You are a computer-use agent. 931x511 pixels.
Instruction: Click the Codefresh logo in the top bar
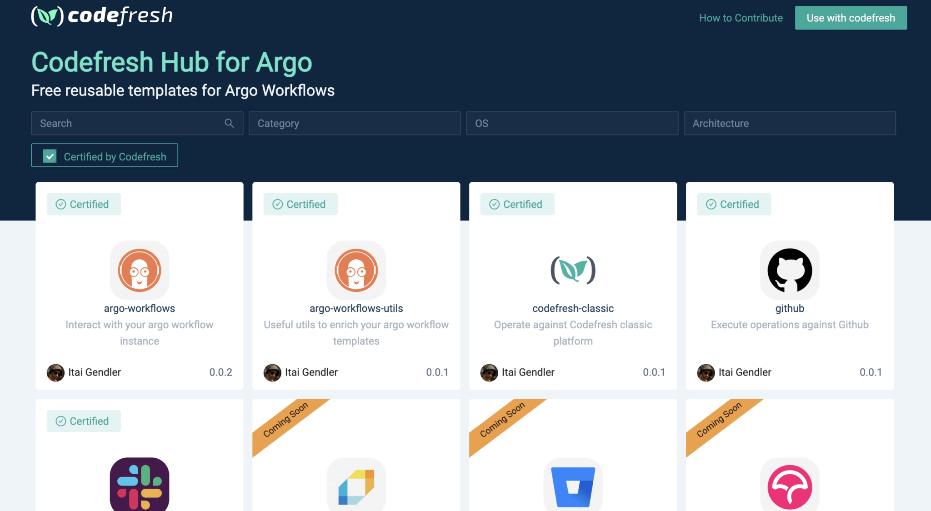101,16
